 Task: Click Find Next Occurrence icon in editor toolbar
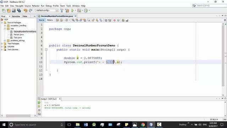coord(81,20)
